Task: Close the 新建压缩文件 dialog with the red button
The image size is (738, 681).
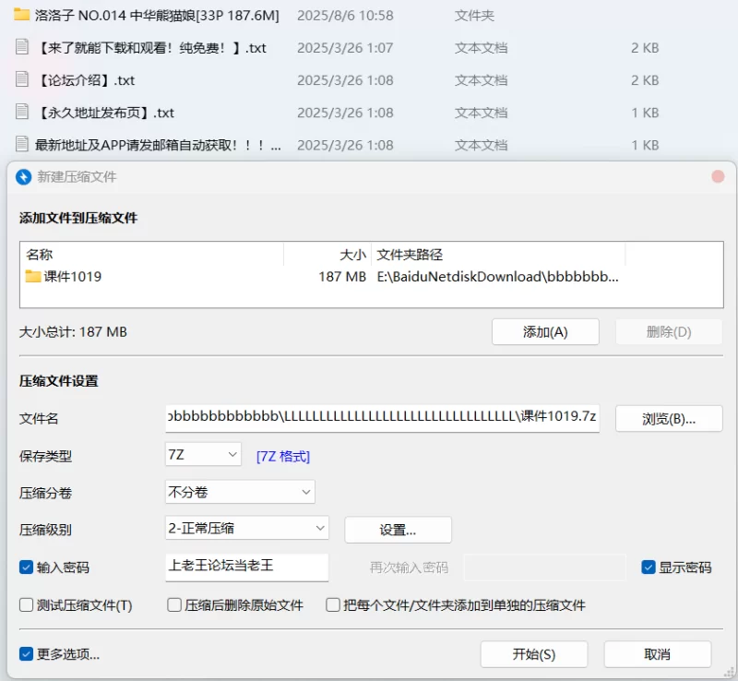Action: click(x=718, y=176)
